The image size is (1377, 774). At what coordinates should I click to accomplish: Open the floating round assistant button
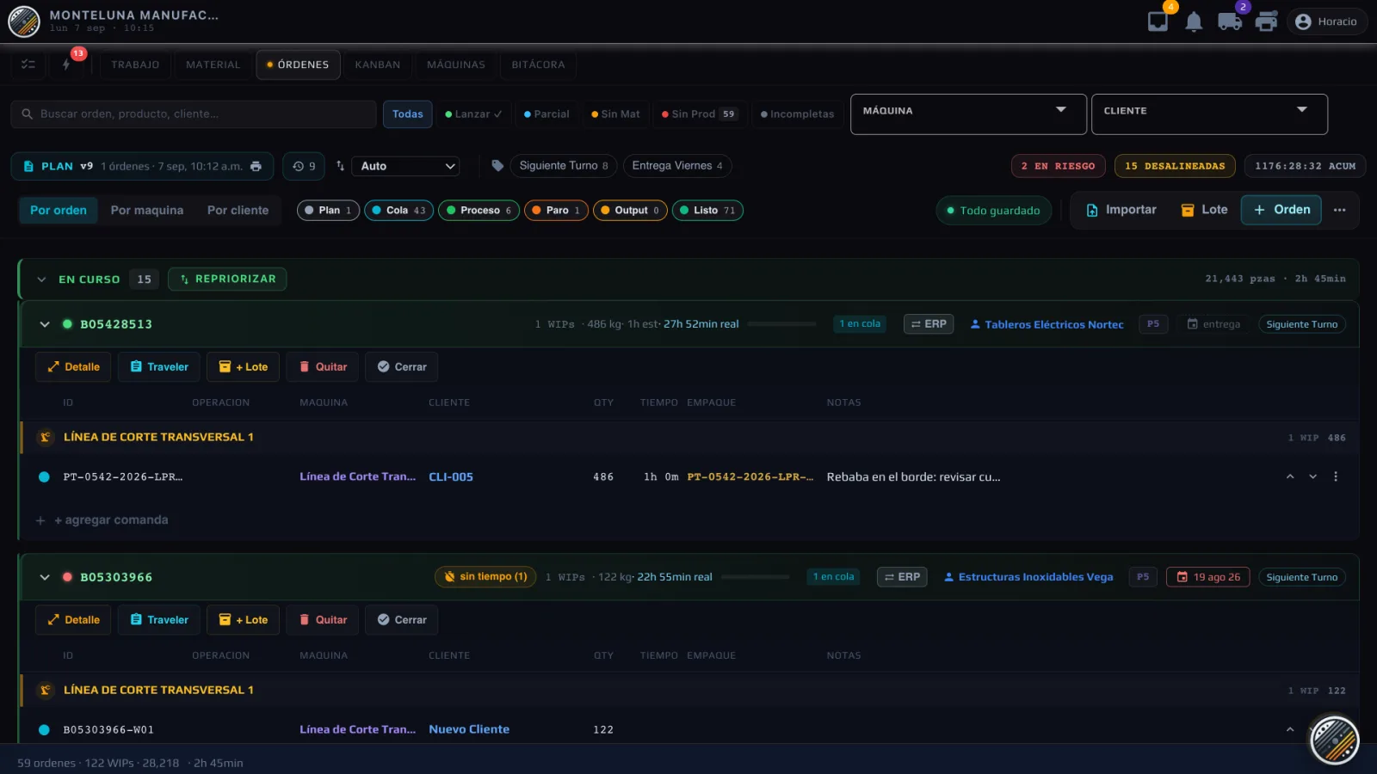[x=1334, y=740]
